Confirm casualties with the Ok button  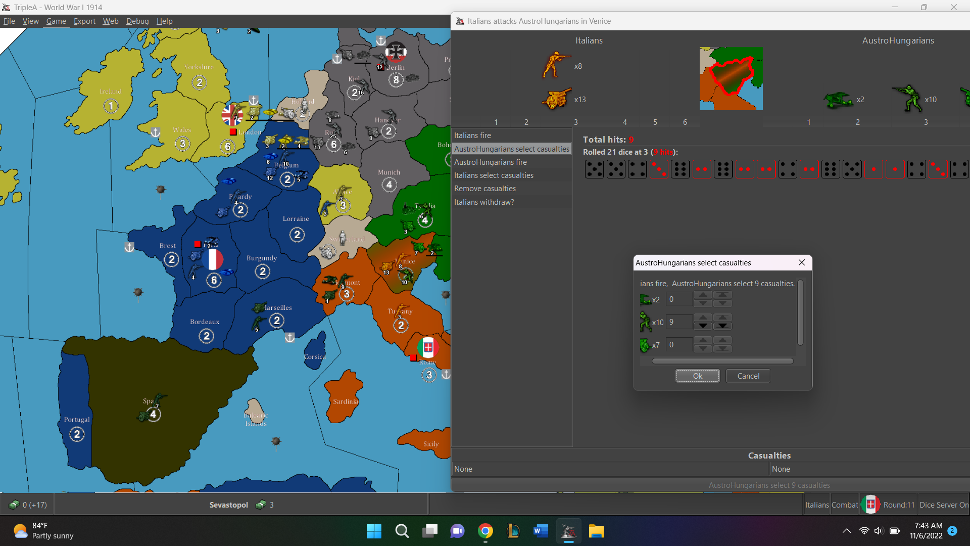tap(698, 376)
